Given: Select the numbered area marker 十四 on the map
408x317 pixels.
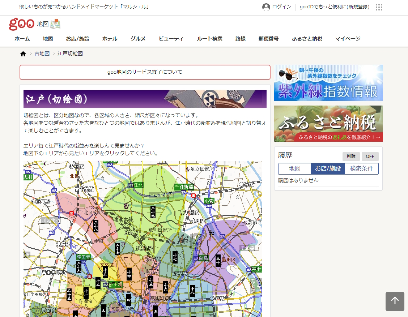Looking at the screenshot, I should click(129, 275).
